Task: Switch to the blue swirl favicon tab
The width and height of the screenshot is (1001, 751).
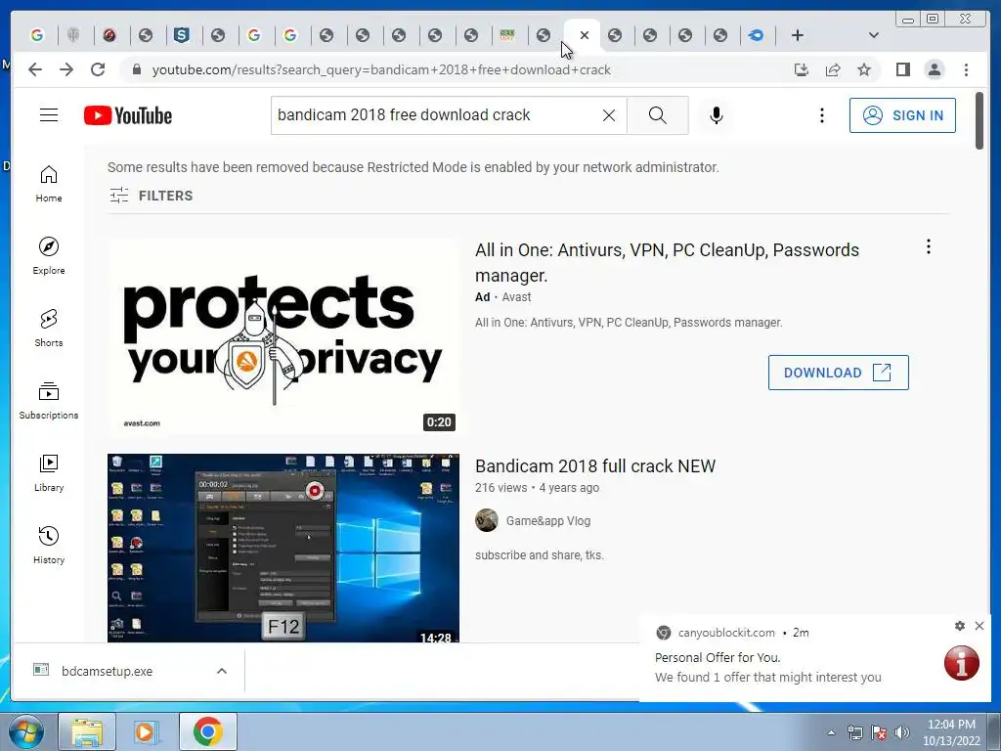Action: point(756,35)
